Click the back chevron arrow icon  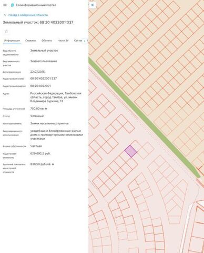(x=5, y=15)
